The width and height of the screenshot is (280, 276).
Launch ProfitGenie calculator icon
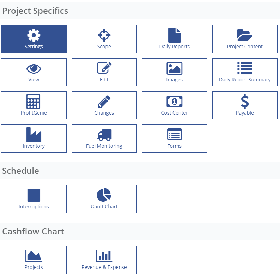click(x=34, y=101)
